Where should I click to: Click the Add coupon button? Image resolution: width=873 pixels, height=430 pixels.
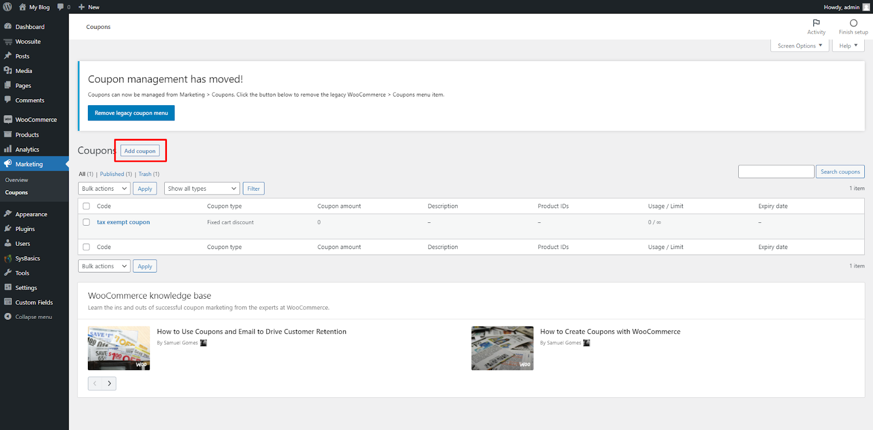140,151
